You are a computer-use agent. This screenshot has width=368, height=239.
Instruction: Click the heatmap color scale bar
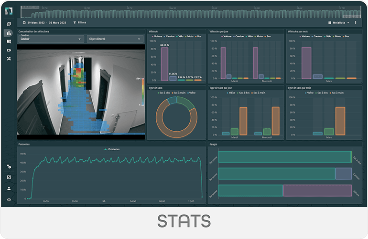(143, 92)
